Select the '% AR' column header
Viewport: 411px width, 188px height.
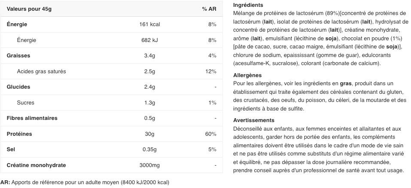[209, 9]
